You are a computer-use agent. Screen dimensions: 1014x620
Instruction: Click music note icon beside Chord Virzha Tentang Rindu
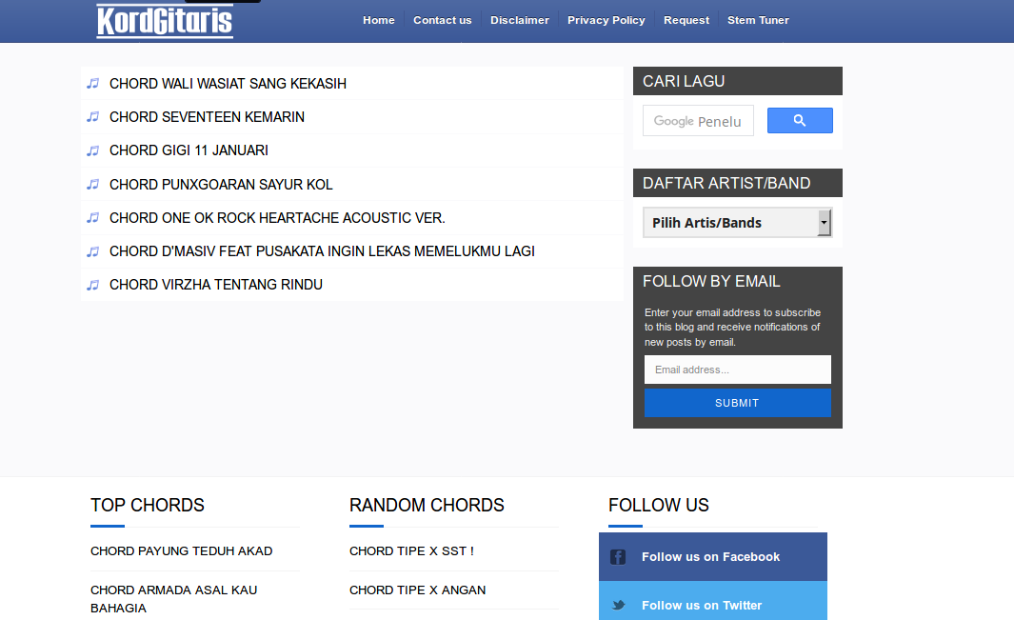pos(93,285)
